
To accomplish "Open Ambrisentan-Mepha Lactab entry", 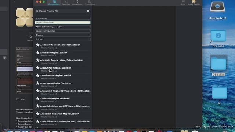I will (x=55, y=76).
